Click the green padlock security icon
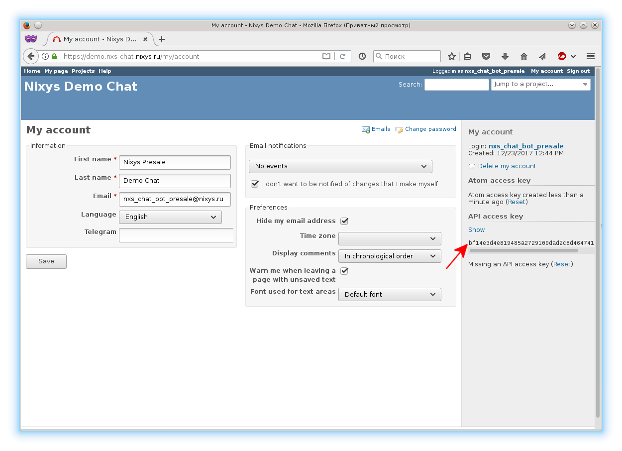 click(x=54, y=56)
